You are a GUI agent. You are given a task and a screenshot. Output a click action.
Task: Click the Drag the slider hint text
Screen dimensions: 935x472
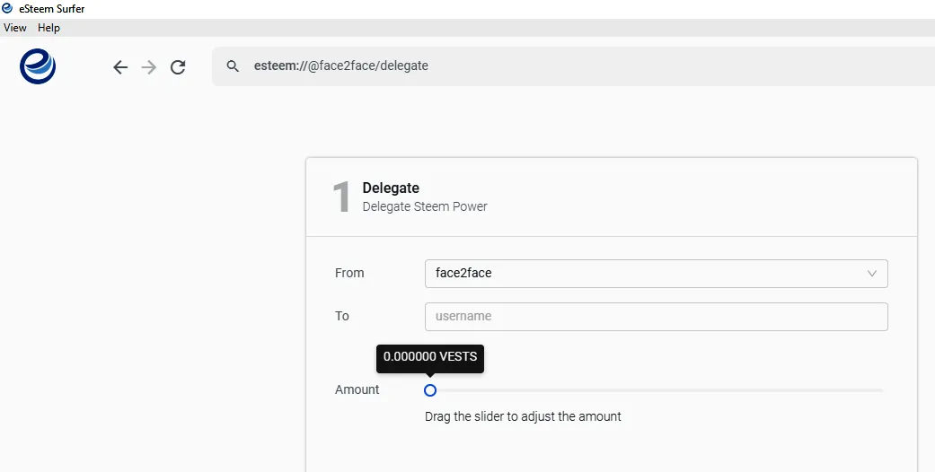(523, 416)
